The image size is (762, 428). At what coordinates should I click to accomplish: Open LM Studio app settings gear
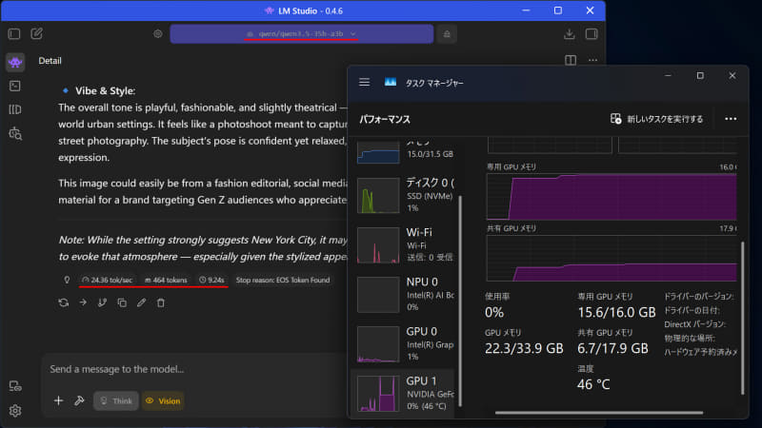click(x=15, y=411)
